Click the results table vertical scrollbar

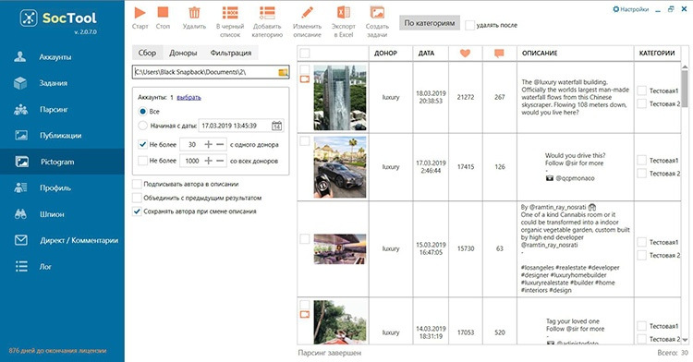click(685, 203)
